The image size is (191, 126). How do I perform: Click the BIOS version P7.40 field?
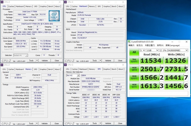100,35
